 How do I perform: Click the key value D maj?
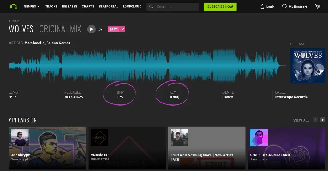(175, 97)
